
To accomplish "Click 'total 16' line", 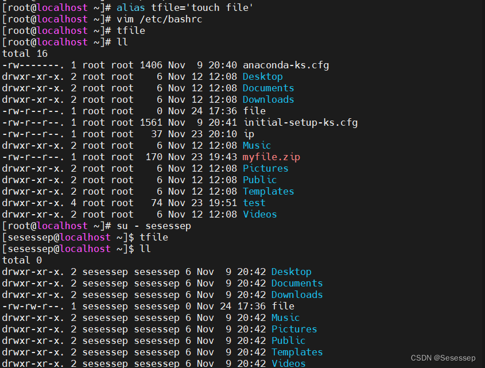I will coord(25,53).
